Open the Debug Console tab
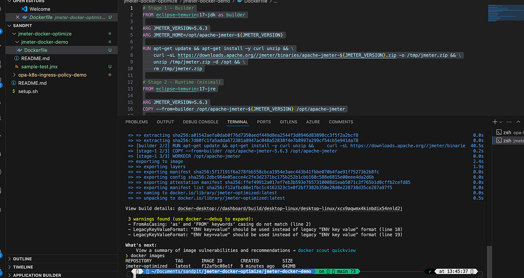 pyautogui.click(x=200, y=122)
